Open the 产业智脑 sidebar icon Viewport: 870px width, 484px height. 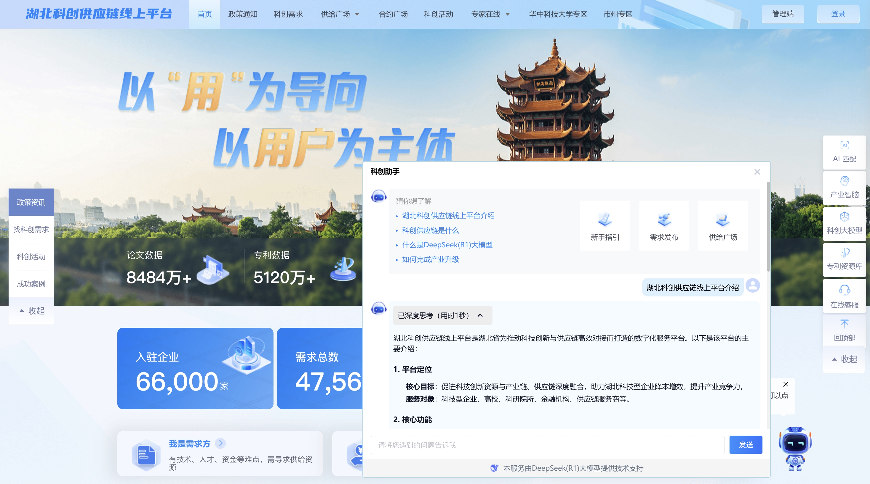(x=844, y=181)
